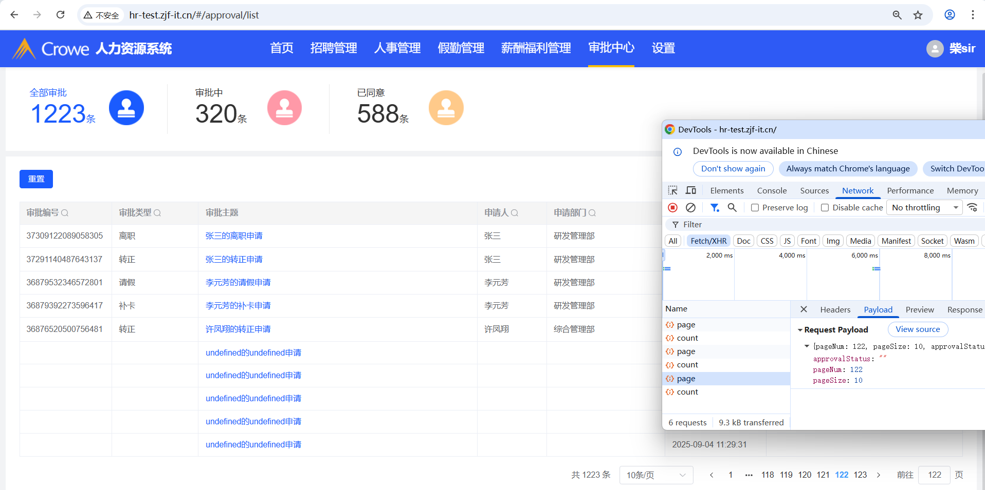985x490 pixels.
Task: Click the DevTools record network log icon
Action: click(672, 207)
